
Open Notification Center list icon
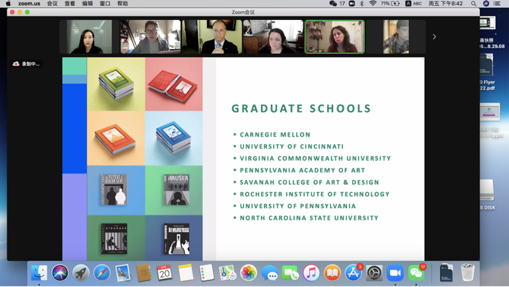pos(497,3)
